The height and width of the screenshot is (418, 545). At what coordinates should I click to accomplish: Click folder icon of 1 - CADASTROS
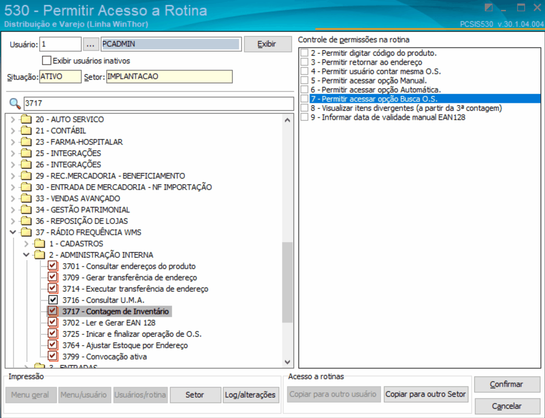[x=40, y=244]
